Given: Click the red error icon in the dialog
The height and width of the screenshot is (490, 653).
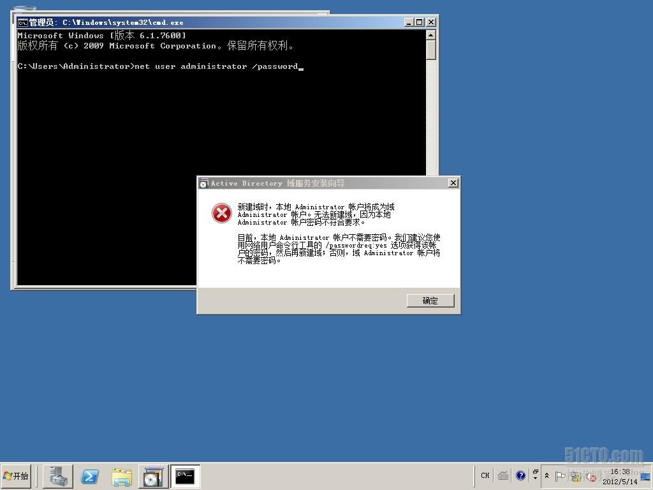Looking at the screenshot, I should coord(222,213).
